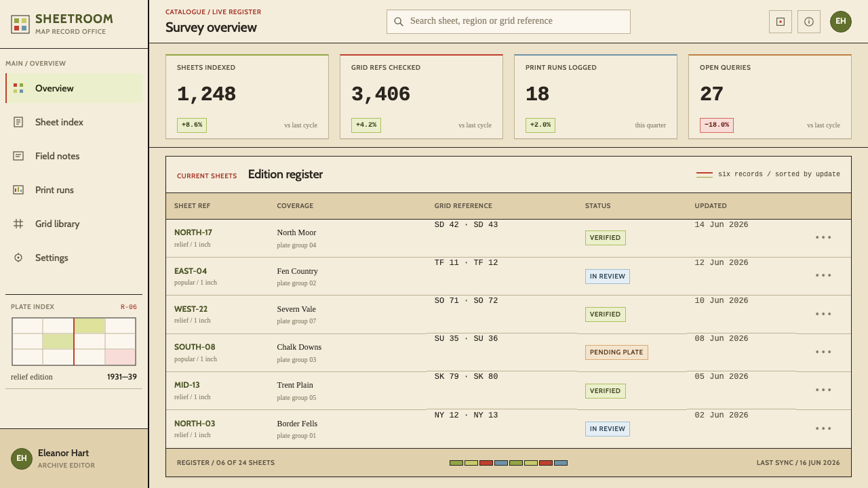Open the Grid Refs Checked card
The height and width of the screenshot is (488, 868).
pos(421,97)
